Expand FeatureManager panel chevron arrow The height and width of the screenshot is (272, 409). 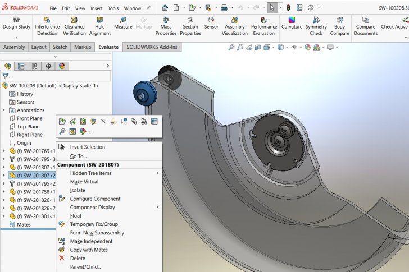point(108,66)
